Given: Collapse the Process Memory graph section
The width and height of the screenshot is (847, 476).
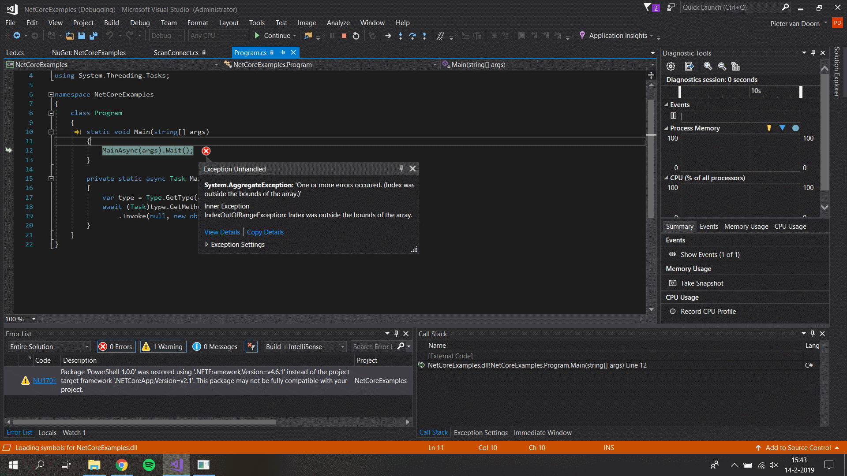Looking at the screenshot, I should coord(666,128).
